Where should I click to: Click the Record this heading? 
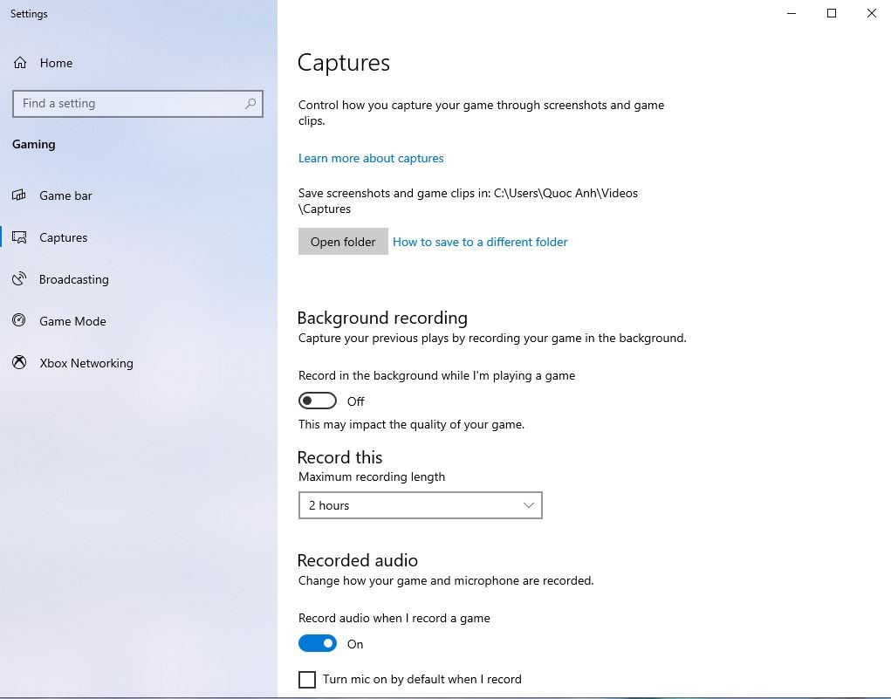pyautogui.click(x=339, y=457)
